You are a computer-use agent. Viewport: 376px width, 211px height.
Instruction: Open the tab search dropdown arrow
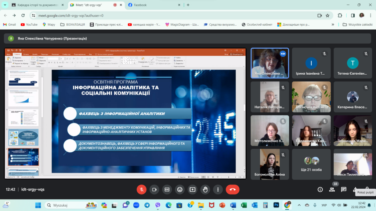(x=5, y=5)
